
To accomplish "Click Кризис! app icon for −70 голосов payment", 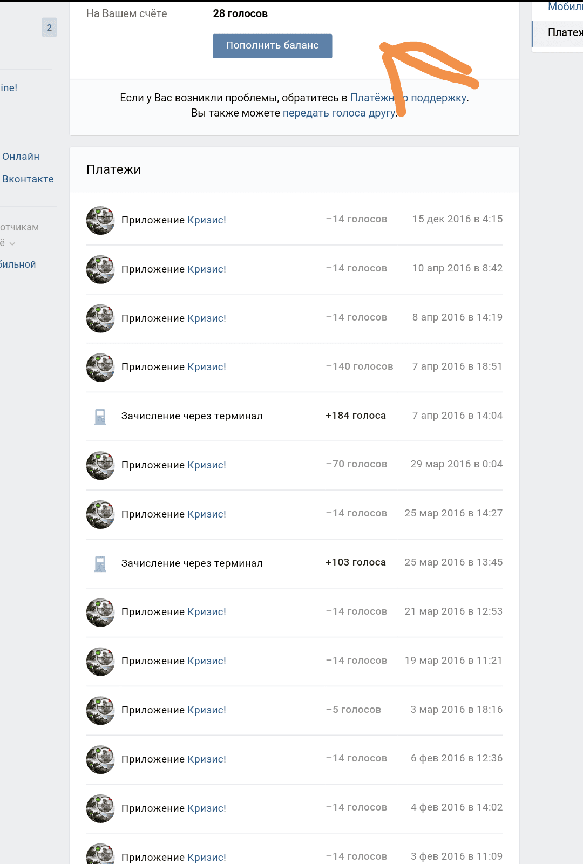I will 100,465.
